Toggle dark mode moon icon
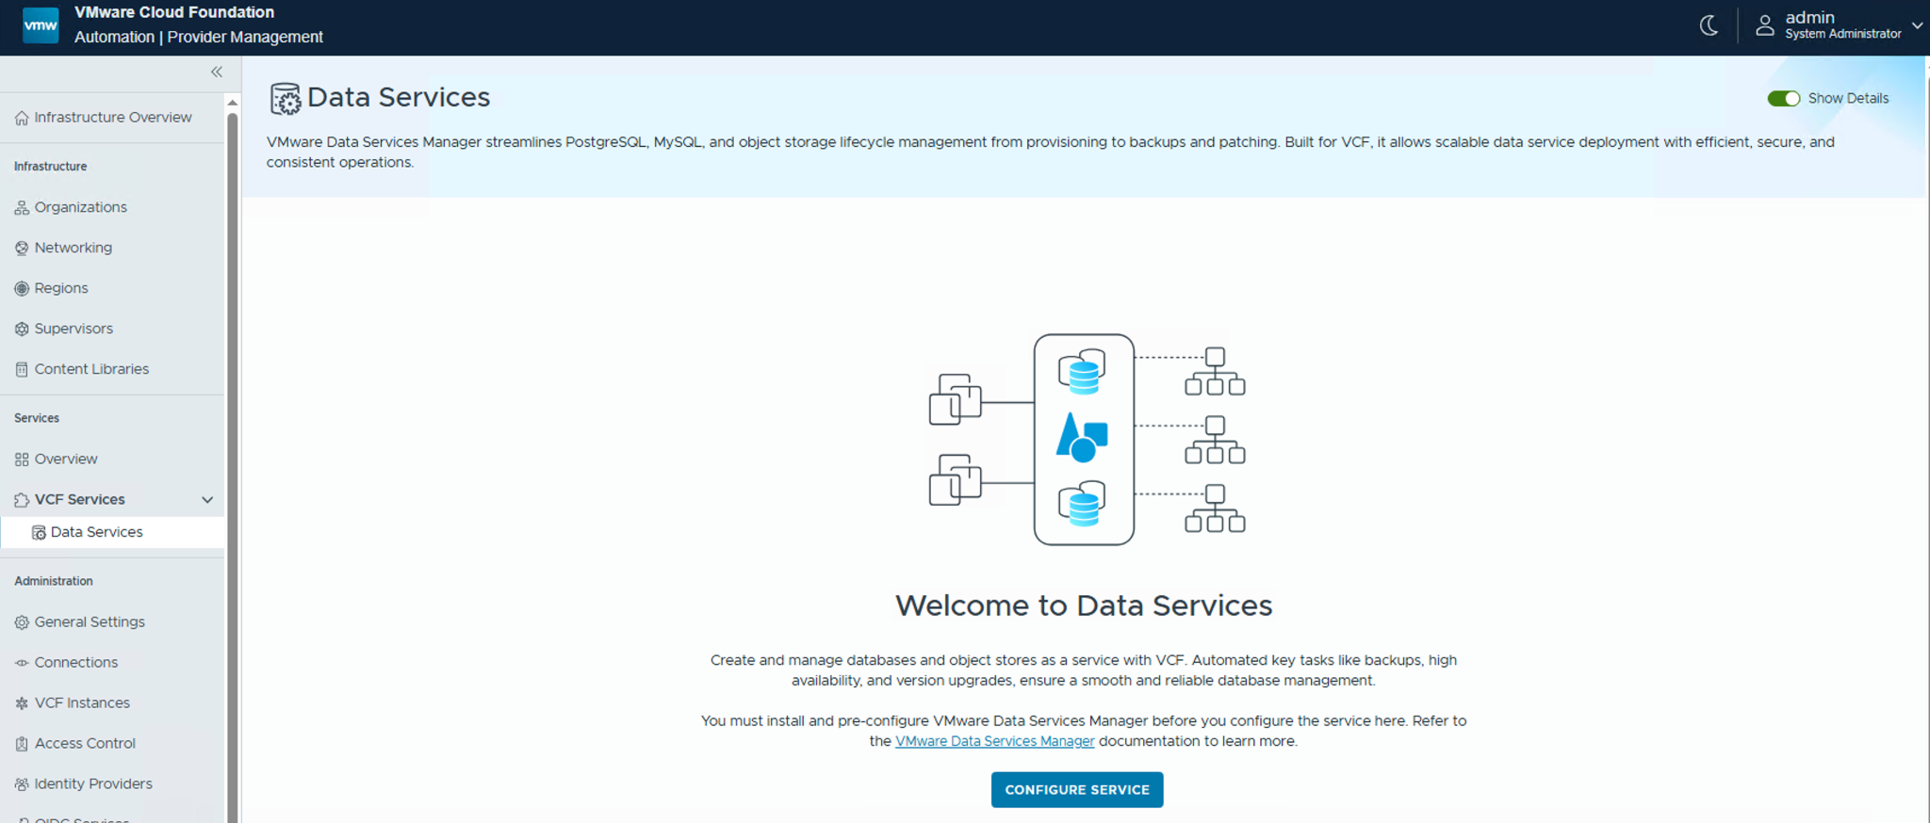Viewport: 1930px width, 823px height. tap(1709, 25)
